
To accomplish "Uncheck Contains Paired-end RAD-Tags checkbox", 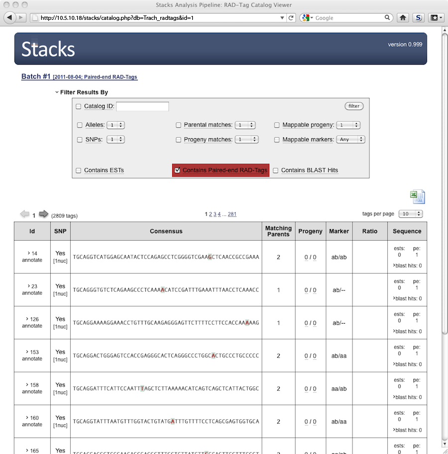I will 177,171.
